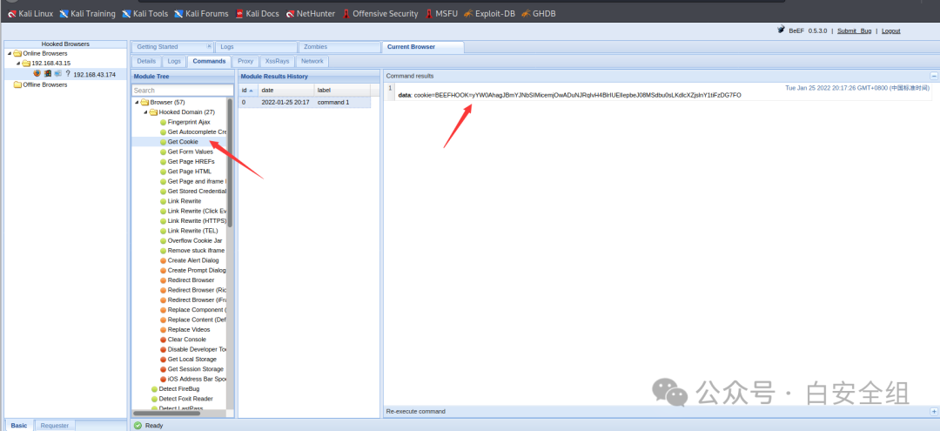Select the Detect FireBug module
Viewport: 940px width, 431px height.
(178, 389)
